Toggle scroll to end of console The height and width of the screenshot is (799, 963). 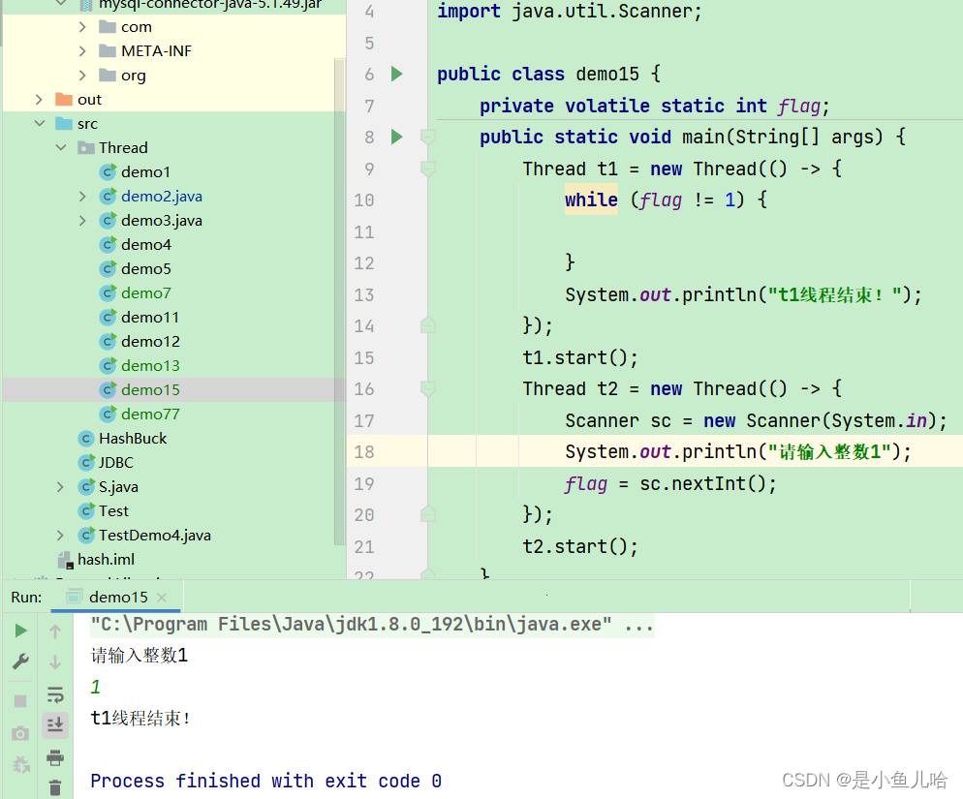(55, 724)
